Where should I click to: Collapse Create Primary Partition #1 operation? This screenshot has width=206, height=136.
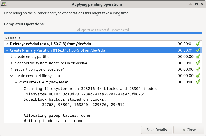coord(7,50)
